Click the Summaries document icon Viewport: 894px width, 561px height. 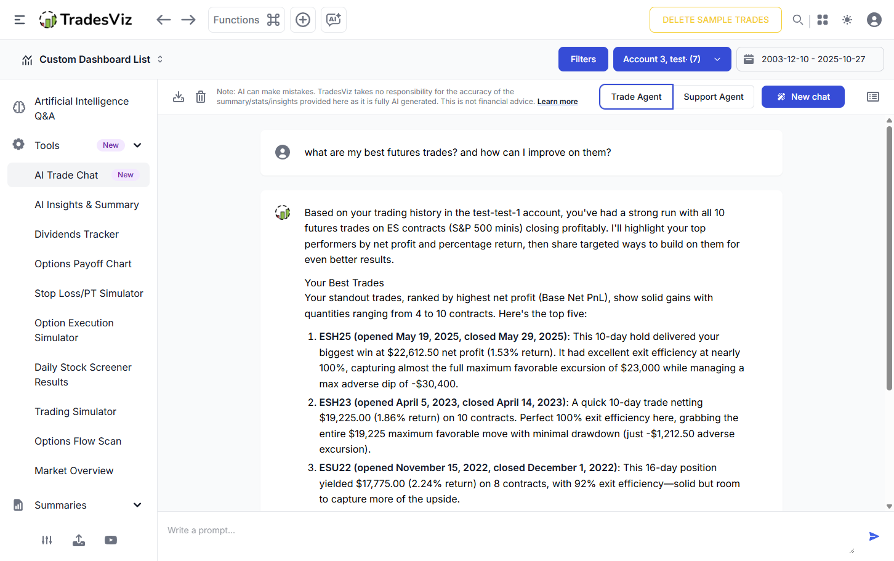pyautogui.click(x=18, y=505)
